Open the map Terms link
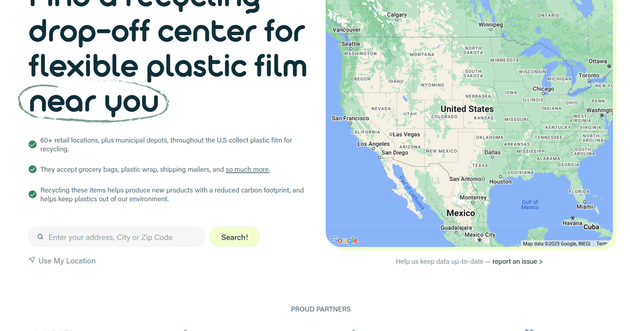The image size is (630, 331). [x=602, y=243]
